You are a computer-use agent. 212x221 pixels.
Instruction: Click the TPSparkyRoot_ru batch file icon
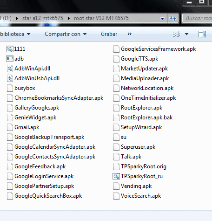point(116,176)
